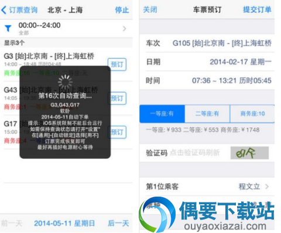The height and width of the screenshot is (233, 281).
Task: Tap the 北京 - 上海 route title
Action: [65, 10]
